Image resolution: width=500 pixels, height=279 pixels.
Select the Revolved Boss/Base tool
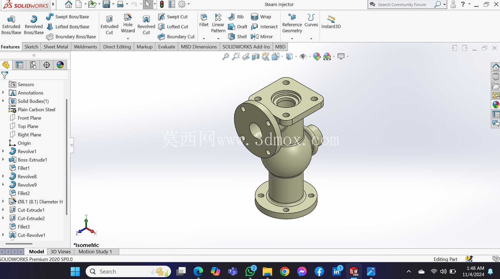(x=34, y=25)
